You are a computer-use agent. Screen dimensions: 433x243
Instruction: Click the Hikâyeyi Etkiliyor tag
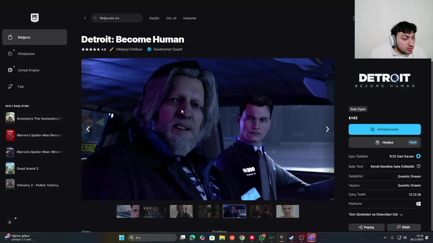[x=126, y=49]
